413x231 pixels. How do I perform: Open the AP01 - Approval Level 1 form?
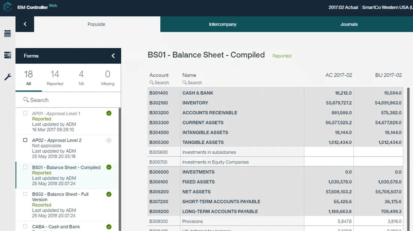coord(56,113)
